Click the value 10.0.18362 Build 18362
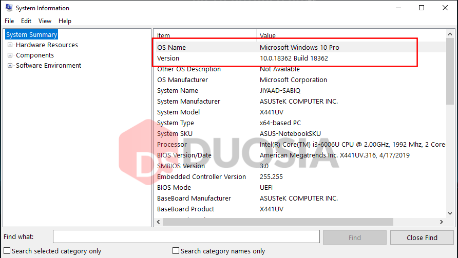The image size is (458, 258). coord(294,58)
